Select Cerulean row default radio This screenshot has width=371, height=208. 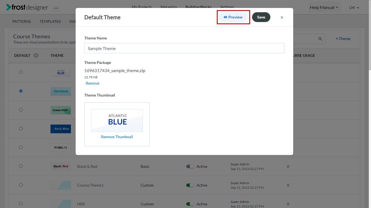click(x=21, y=91)
